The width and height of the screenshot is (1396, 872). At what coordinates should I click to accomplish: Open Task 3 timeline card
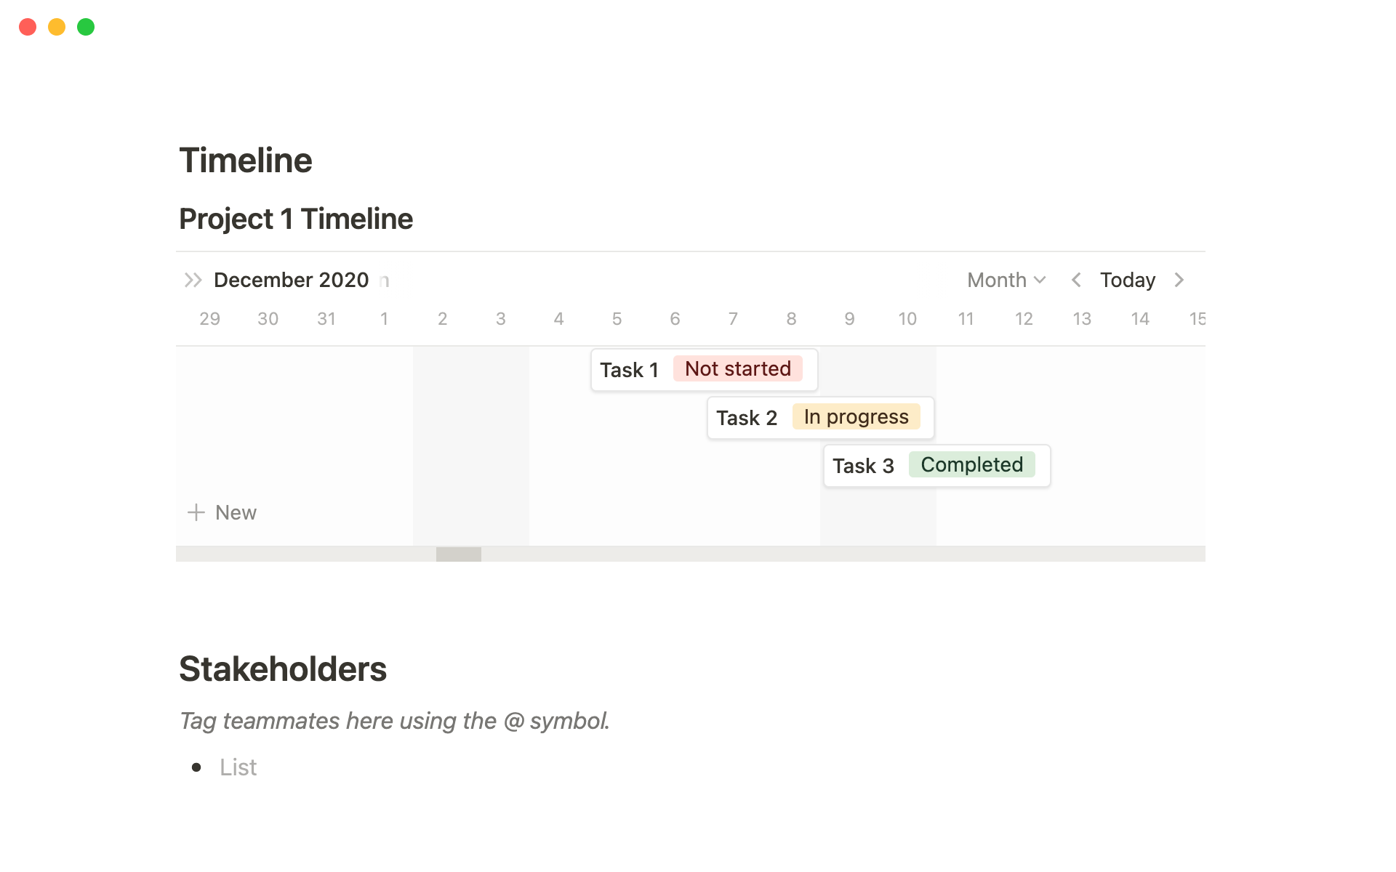pyautogui.click(x=863, y=467)
